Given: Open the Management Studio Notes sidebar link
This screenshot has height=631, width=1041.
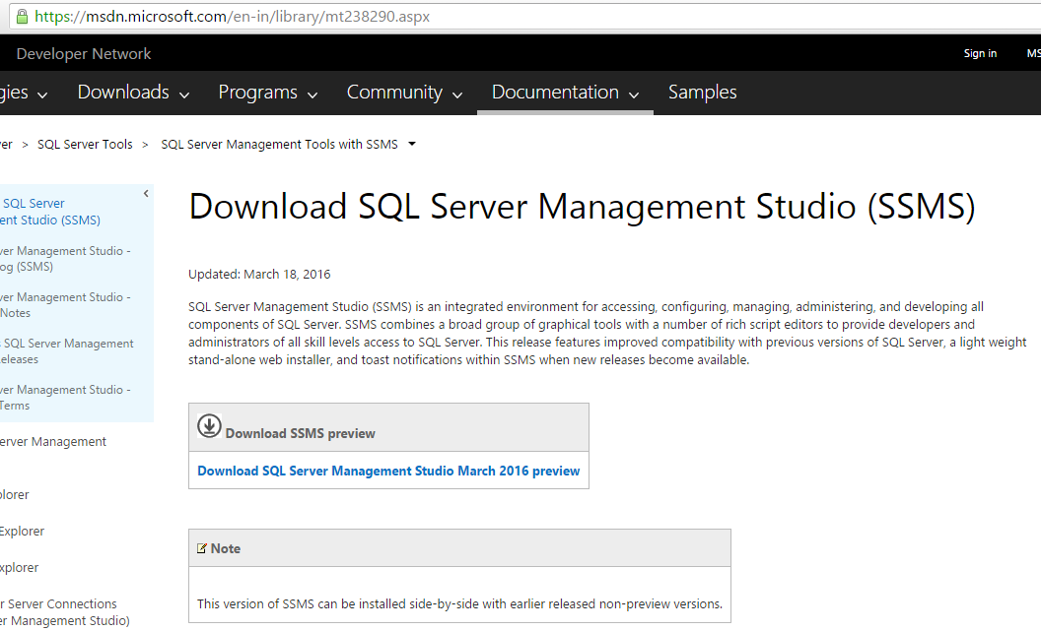Looking at the screenshot, I should tap(65, 305).
